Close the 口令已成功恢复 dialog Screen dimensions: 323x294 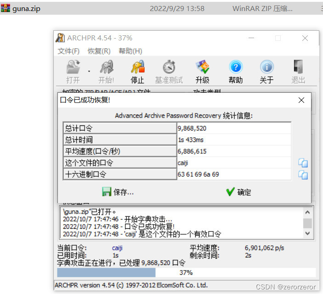(x=301, y=100)
